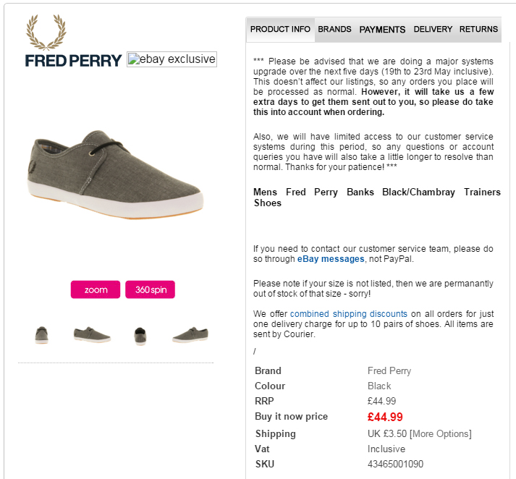Open the Brands tab

coord(334,30)
